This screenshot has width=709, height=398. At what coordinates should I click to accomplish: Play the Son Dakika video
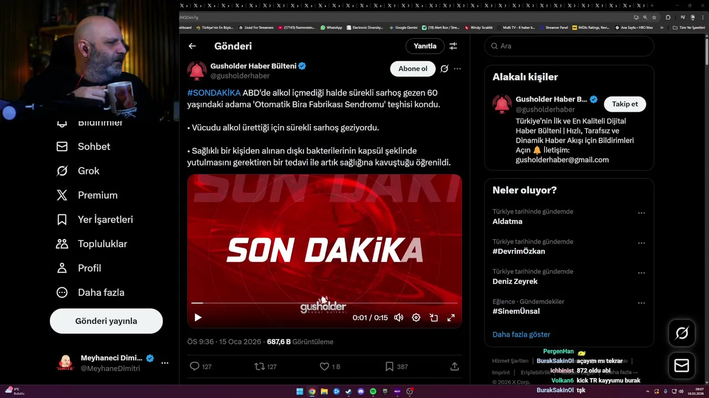tap(198, 317)
